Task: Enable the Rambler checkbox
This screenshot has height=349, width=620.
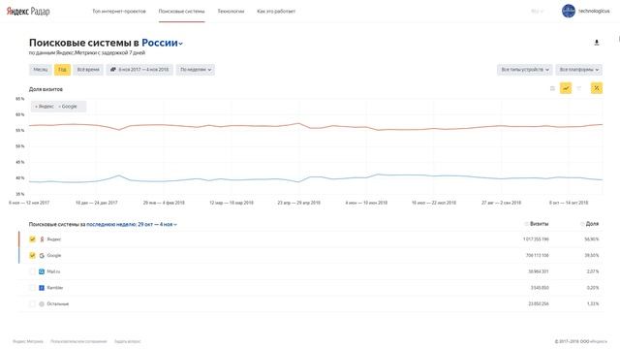Action: 32,288
